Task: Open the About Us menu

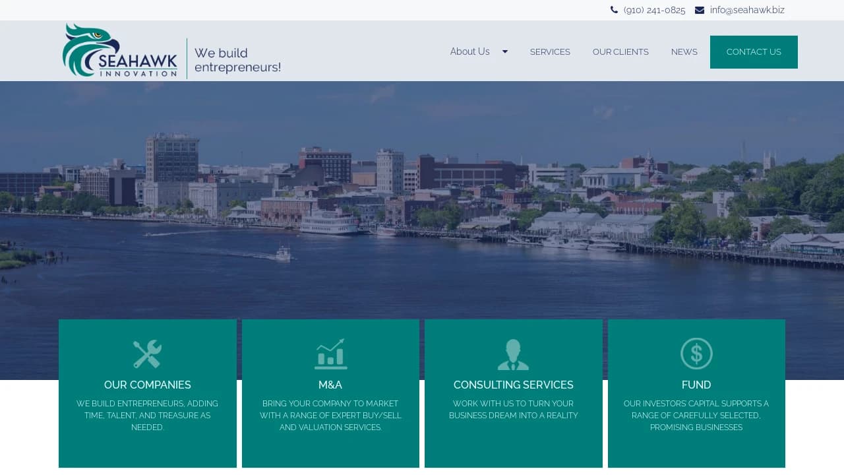Action: pos(469,51)
